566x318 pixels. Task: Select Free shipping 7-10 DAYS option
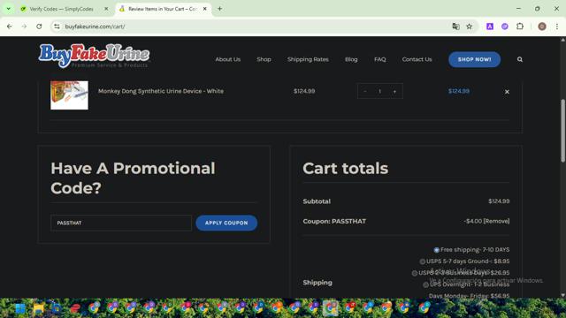436,250
